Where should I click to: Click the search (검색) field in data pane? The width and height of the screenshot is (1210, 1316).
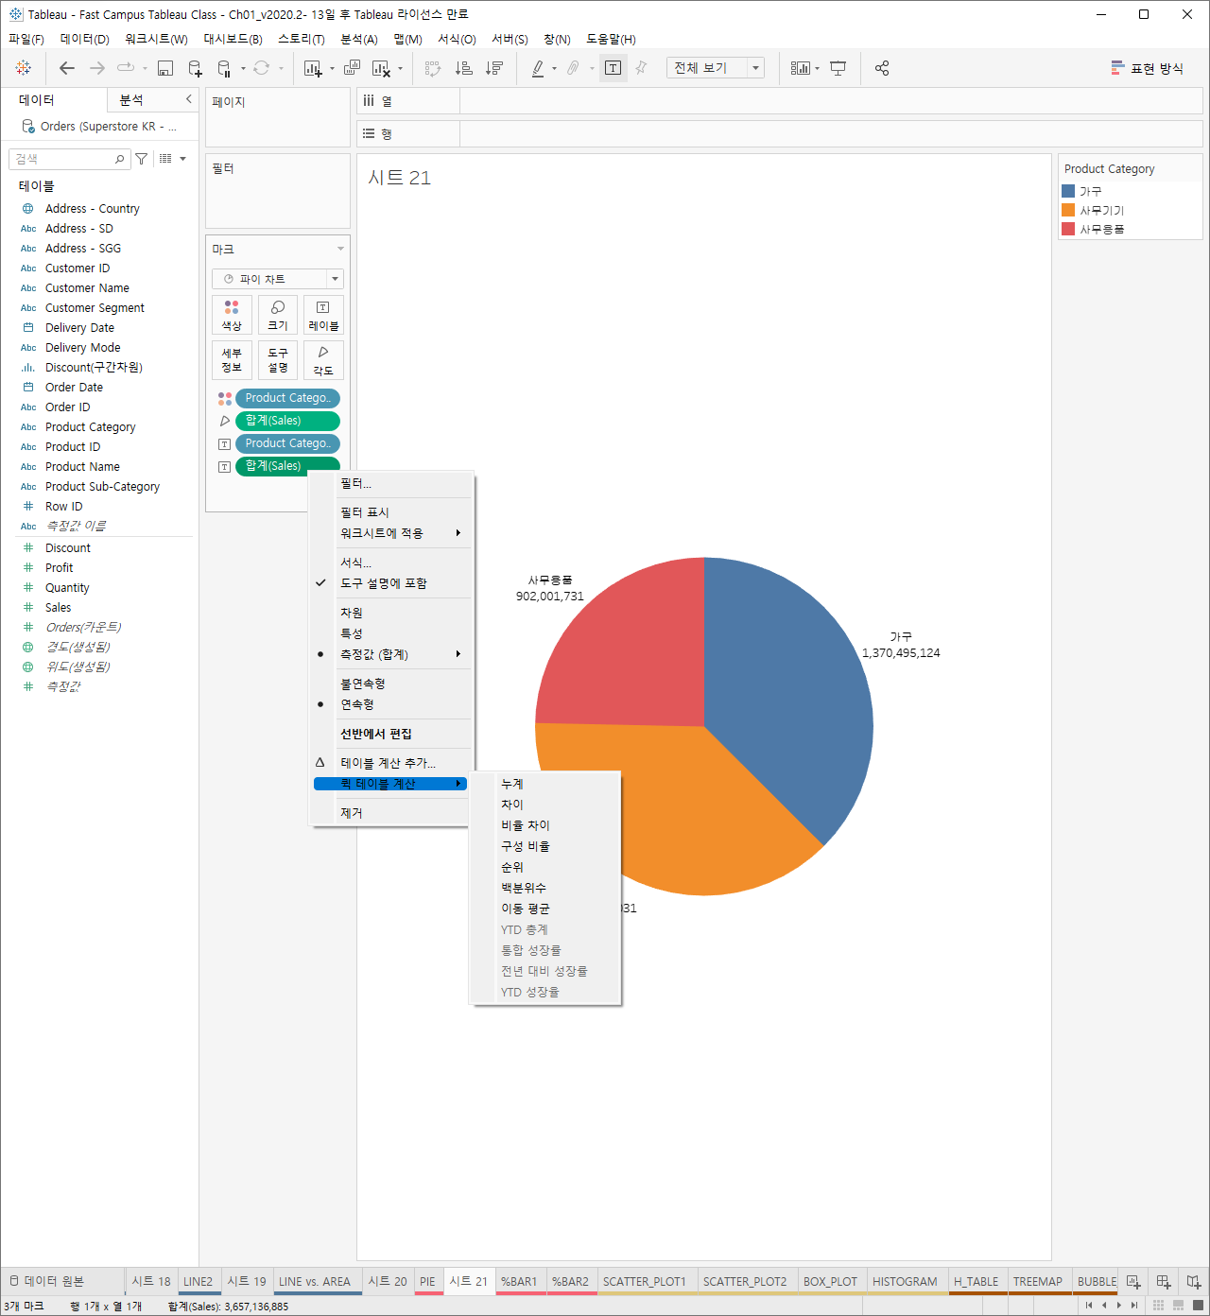[68, 159]
